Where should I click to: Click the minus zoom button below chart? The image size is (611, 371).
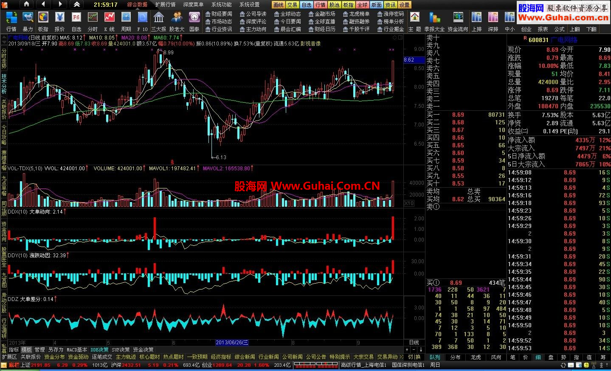coord(414,350)
